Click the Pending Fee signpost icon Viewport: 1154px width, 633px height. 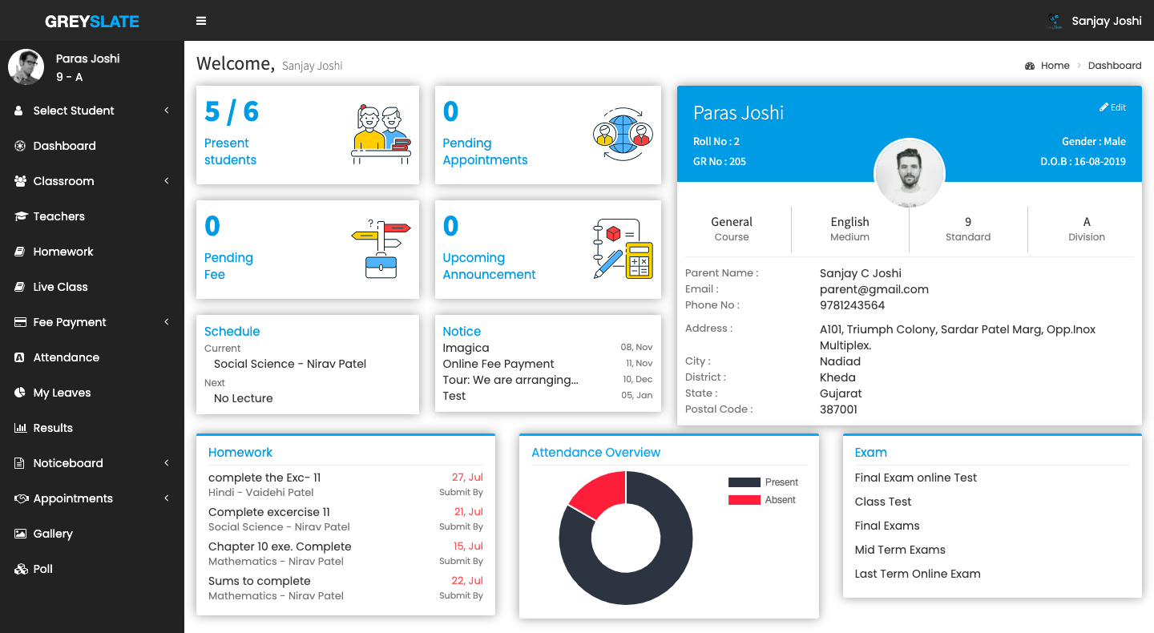click(381, 249)
